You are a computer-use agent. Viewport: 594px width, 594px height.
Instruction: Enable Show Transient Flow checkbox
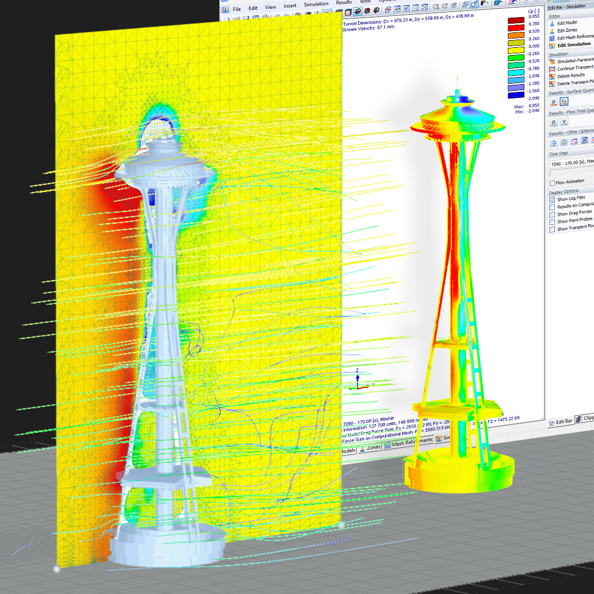(552, 229)
